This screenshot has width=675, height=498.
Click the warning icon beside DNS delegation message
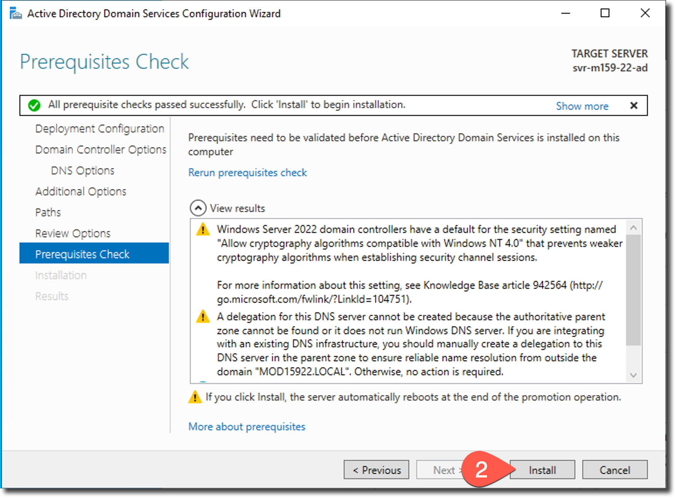click(x=203, y=316)
